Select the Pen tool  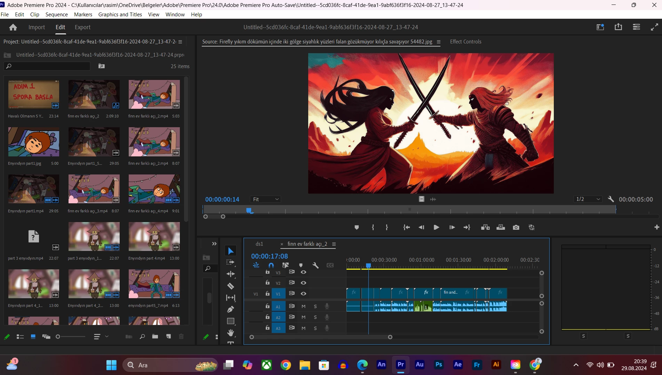click(231, 309)
